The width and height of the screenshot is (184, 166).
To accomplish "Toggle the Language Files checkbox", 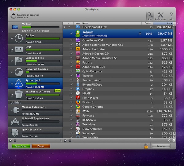I will tap(12, 61).
